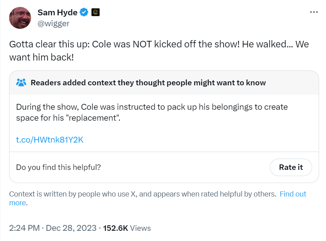The width and height of the screenshot is (326, 241).
Task: Click the yellow smiley affiliate badge
Action: (96, 12)
